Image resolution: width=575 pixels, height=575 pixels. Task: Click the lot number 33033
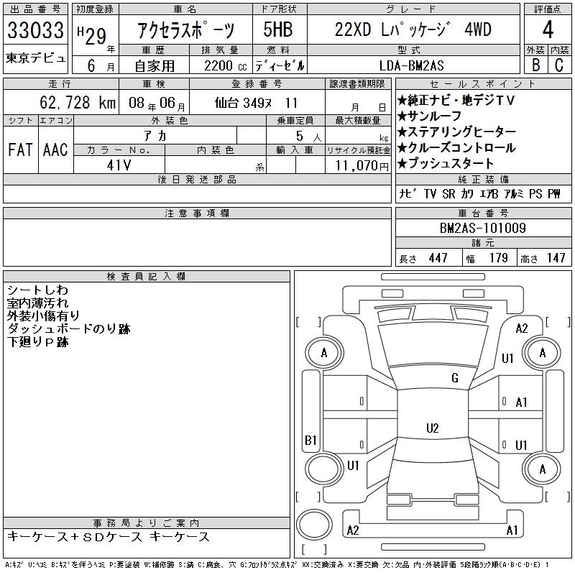(35, 29)
